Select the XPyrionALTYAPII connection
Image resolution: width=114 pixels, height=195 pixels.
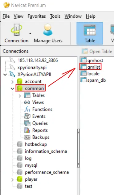[x=34, y=75]
